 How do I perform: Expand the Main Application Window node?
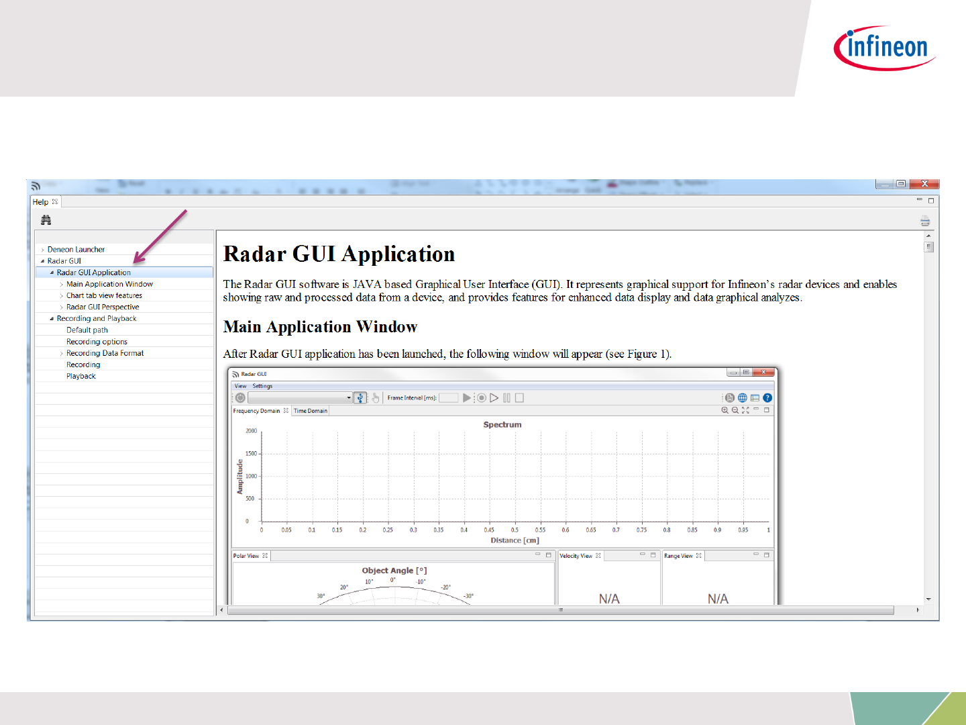[61, 285]
